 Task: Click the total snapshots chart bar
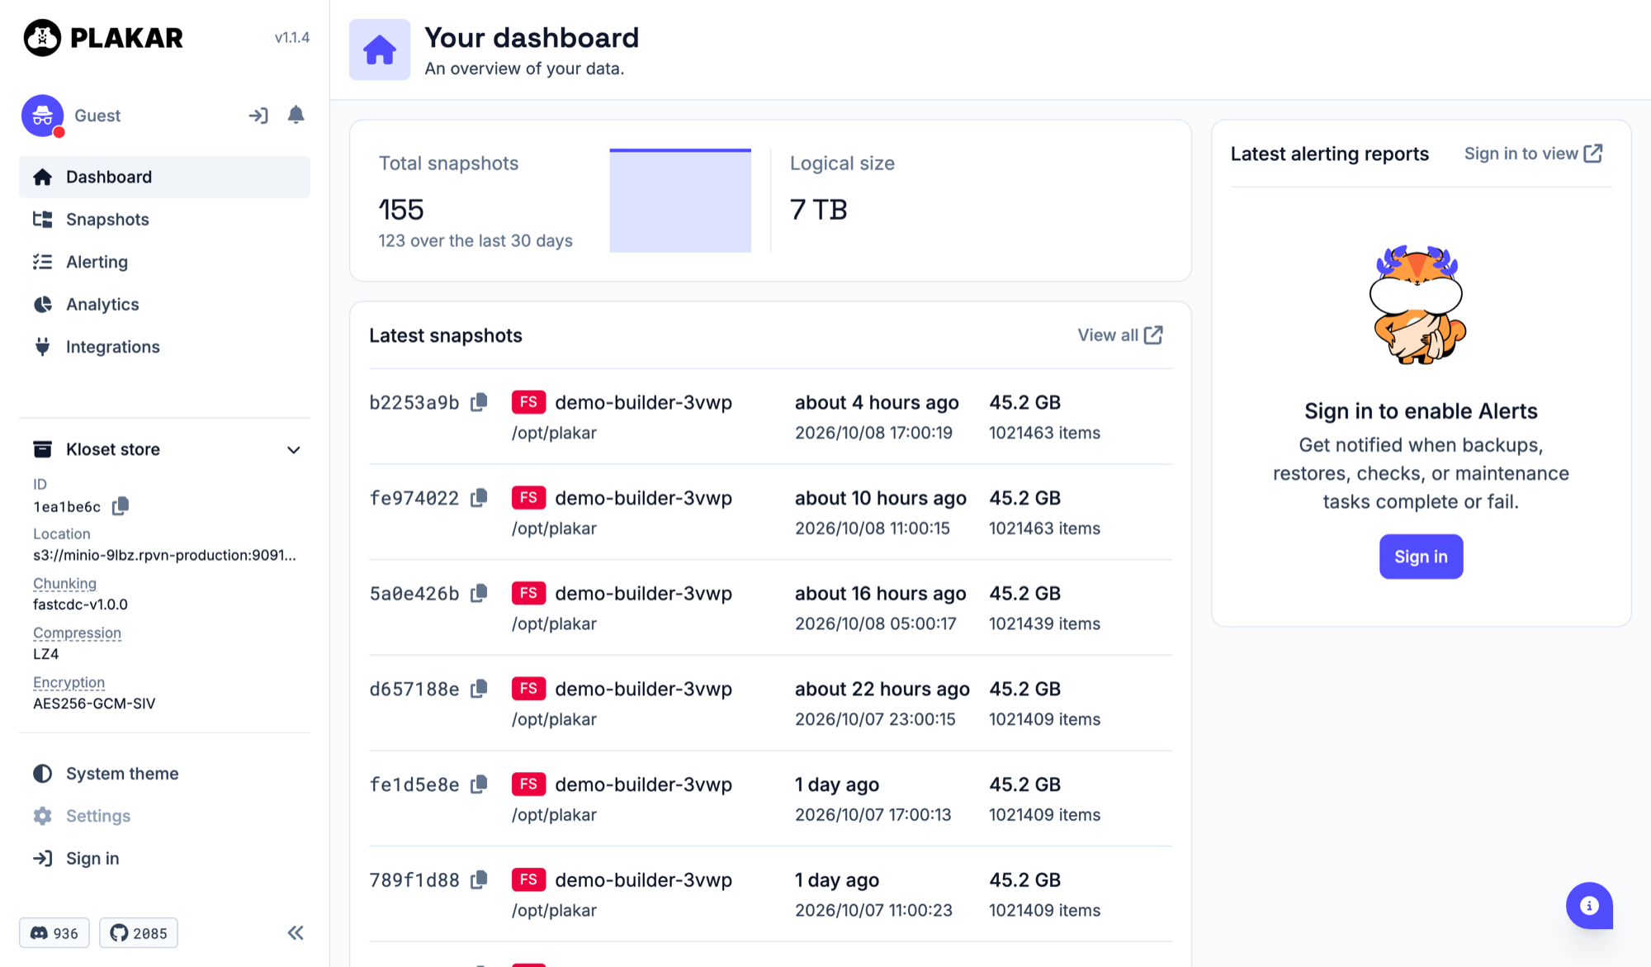click(x=680, y=201)
